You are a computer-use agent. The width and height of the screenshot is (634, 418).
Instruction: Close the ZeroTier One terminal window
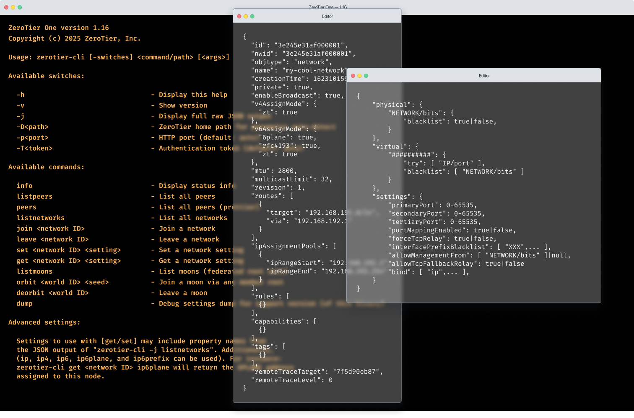(x=6, y=7)
